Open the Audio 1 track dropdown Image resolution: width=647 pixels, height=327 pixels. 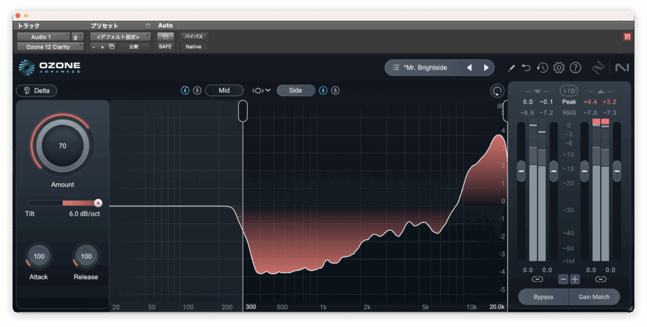coord(43,37)
